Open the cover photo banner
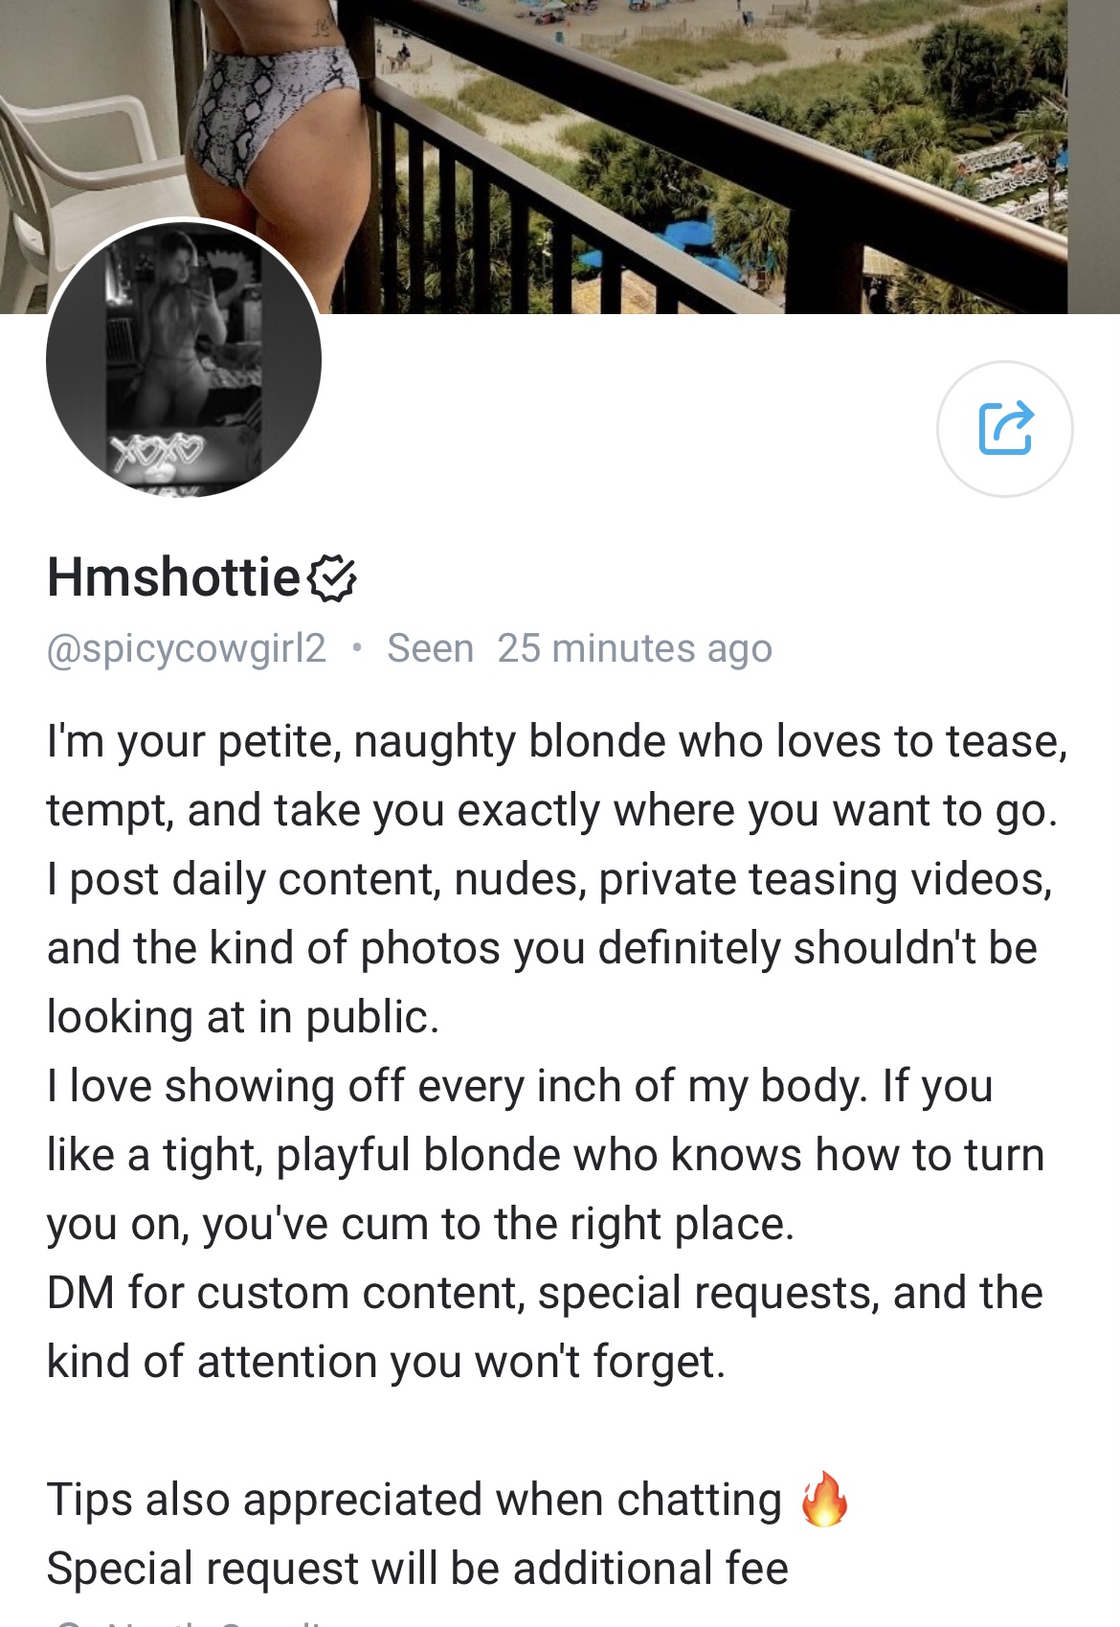 (670, 144)
